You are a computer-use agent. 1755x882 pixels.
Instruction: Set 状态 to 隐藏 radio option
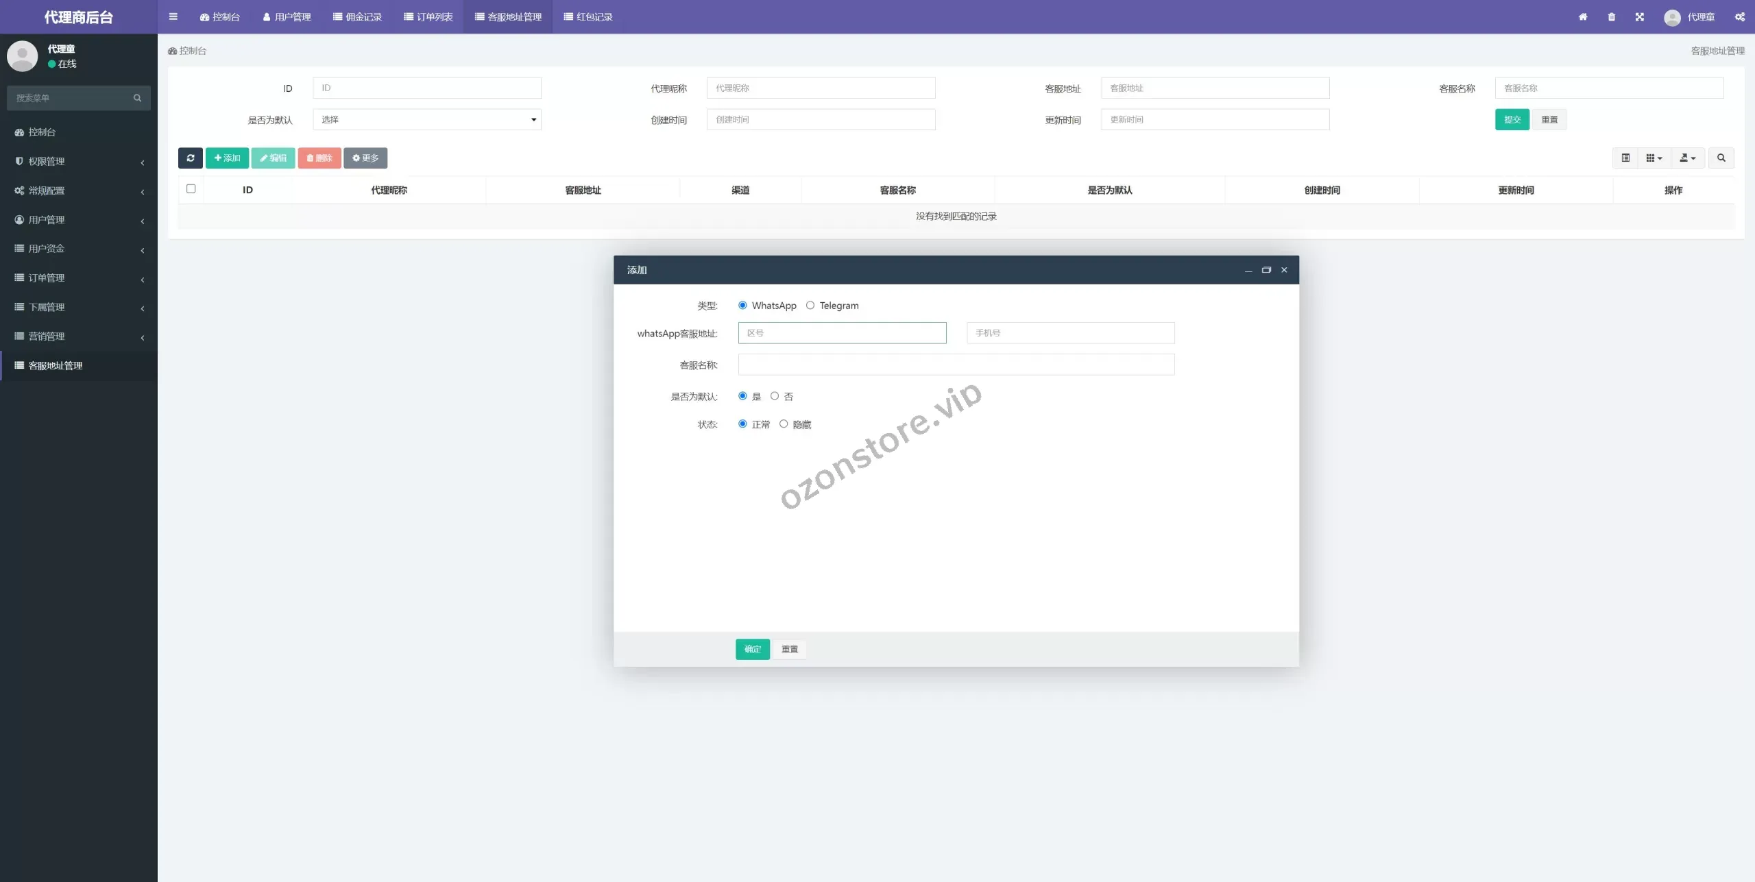(784, 424)
